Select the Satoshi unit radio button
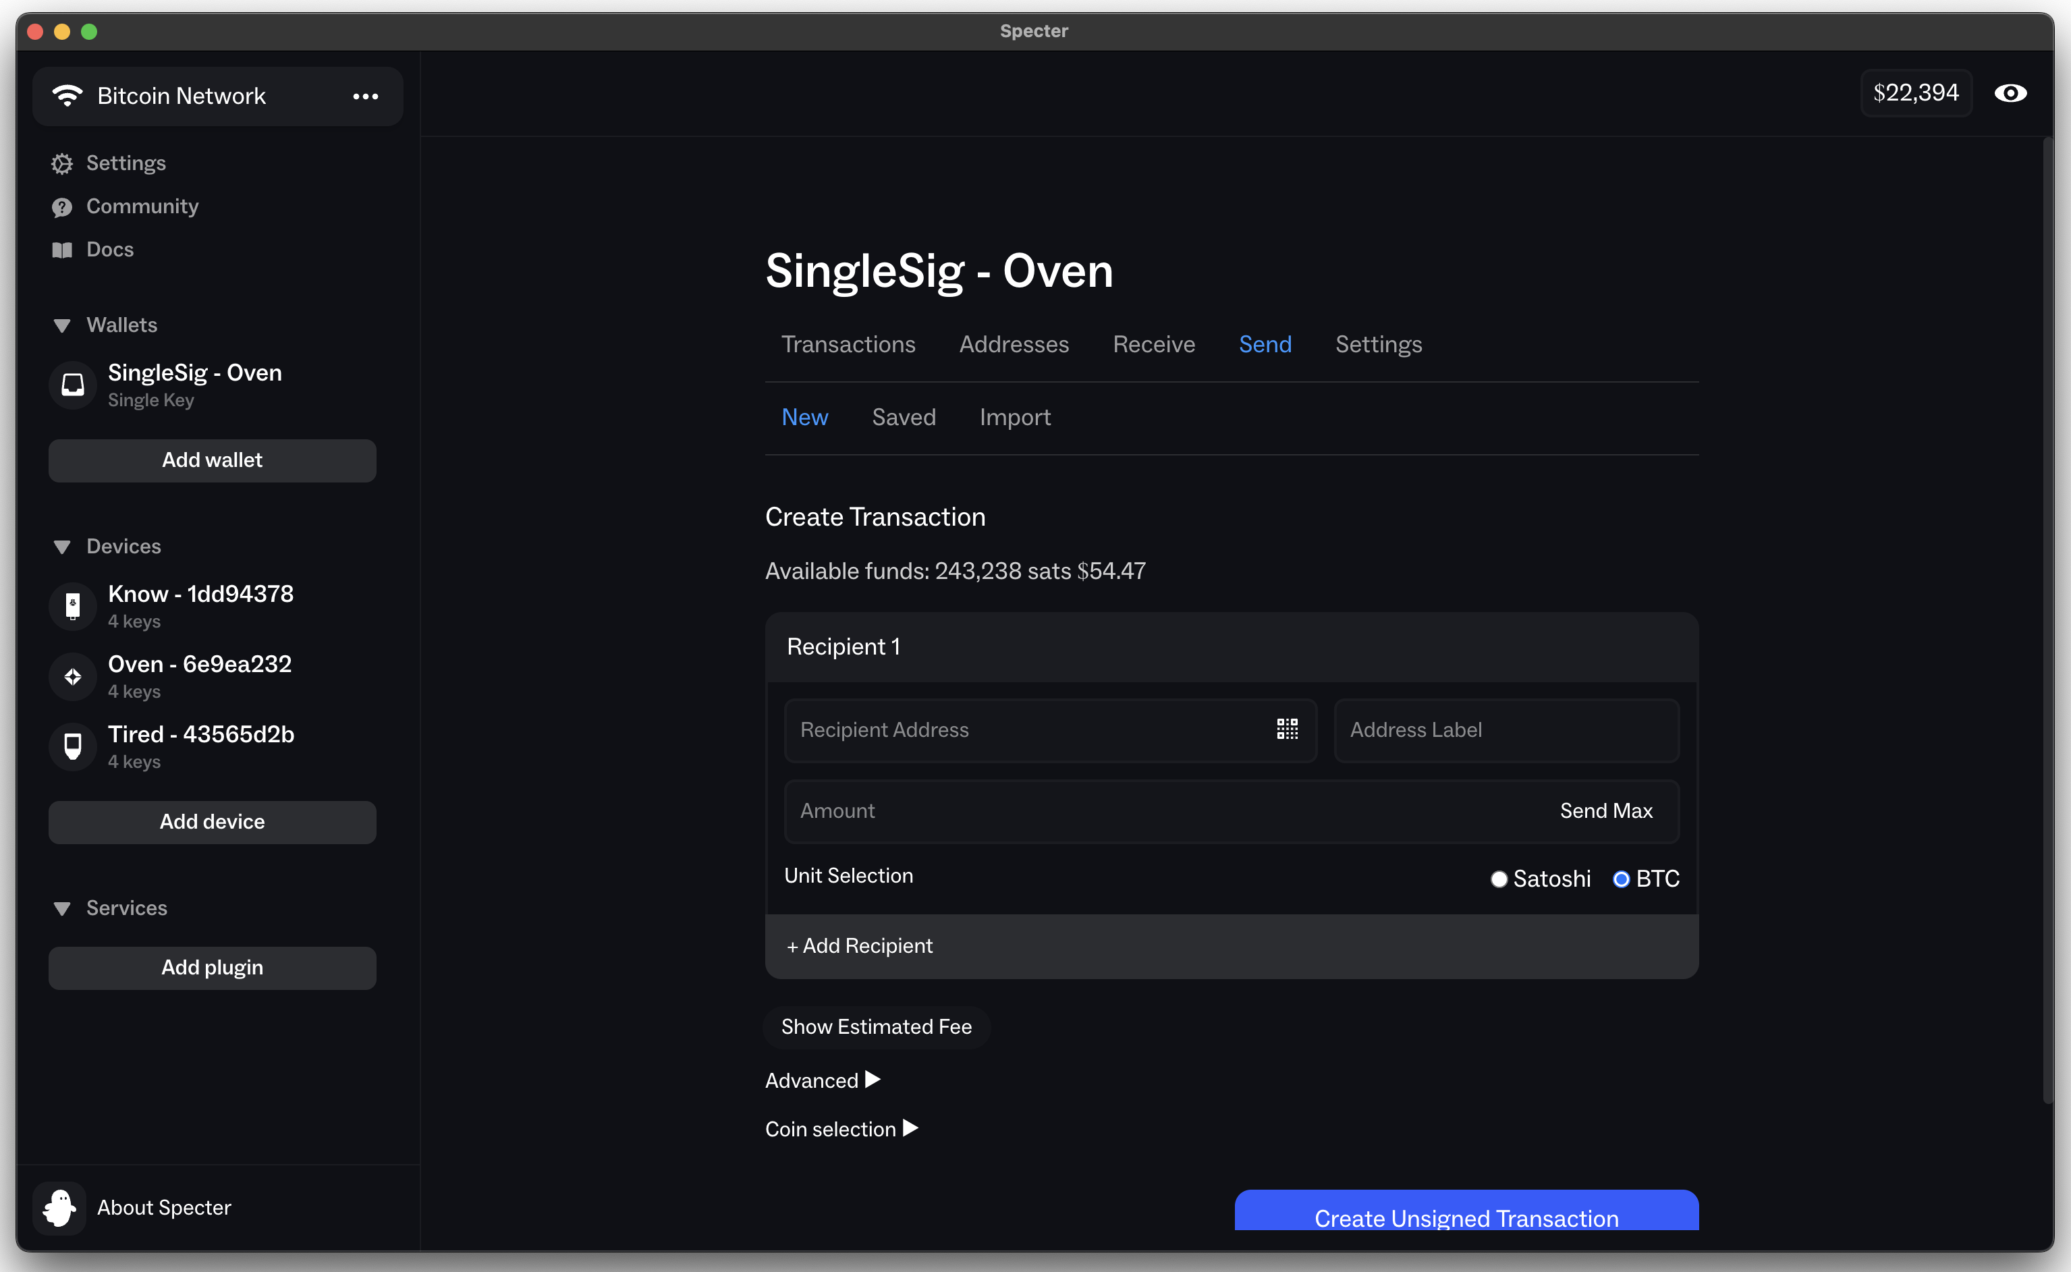2071x1272 pixels. [1498, 879]
